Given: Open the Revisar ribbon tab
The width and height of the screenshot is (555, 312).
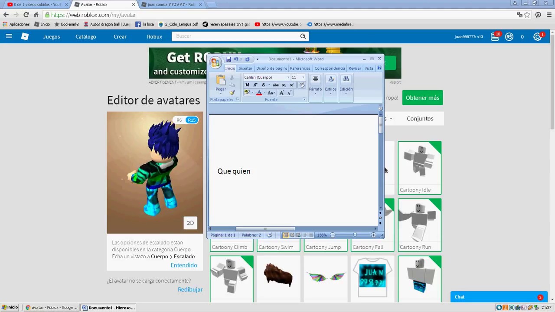Looking at the screenshot, I should point(355,68).
